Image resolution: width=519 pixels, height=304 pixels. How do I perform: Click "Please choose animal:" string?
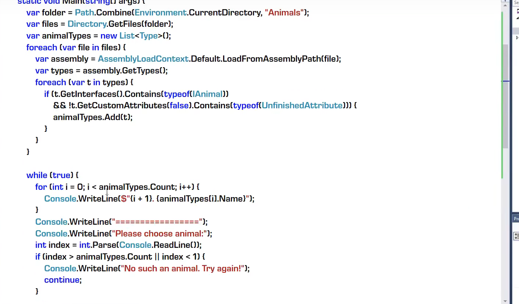[160, 234]
